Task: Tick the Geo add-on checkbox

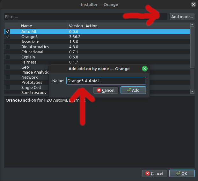Action: [8, 67]
